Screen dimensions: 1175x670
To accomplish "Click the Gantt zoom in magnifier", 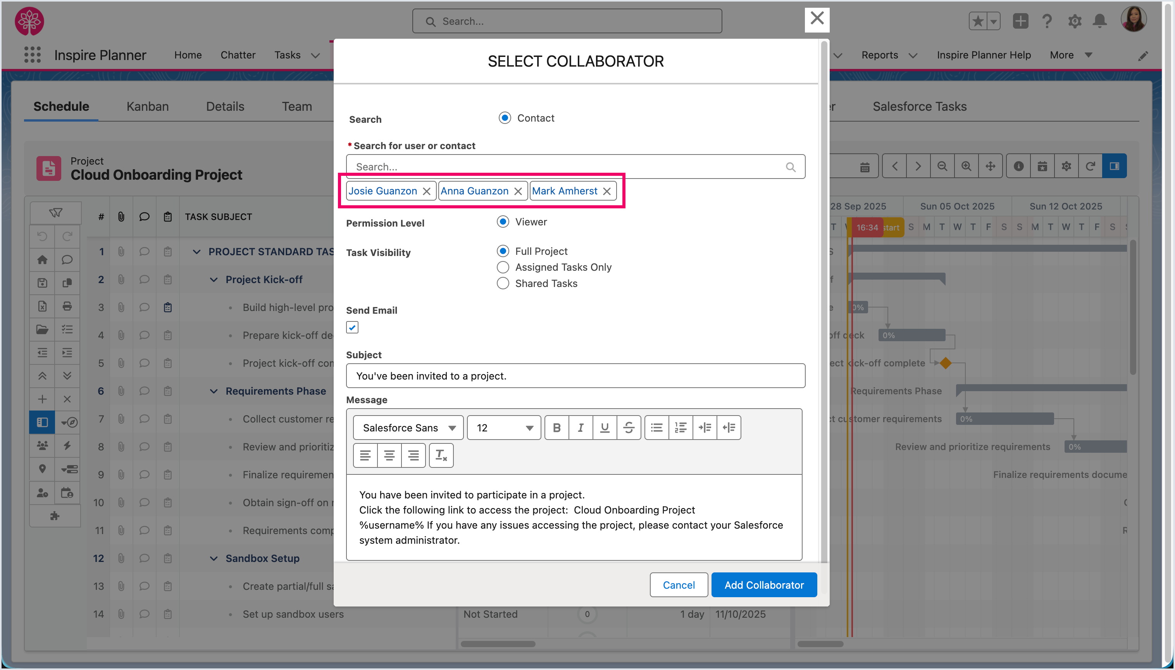I will [966, 166].
